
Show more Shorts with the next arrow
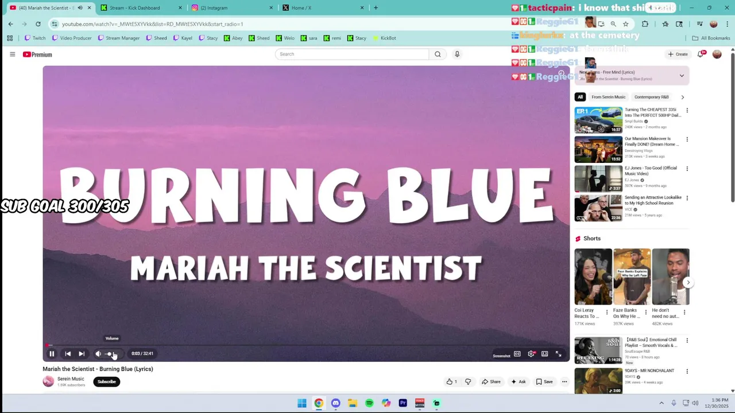point(688,282)
